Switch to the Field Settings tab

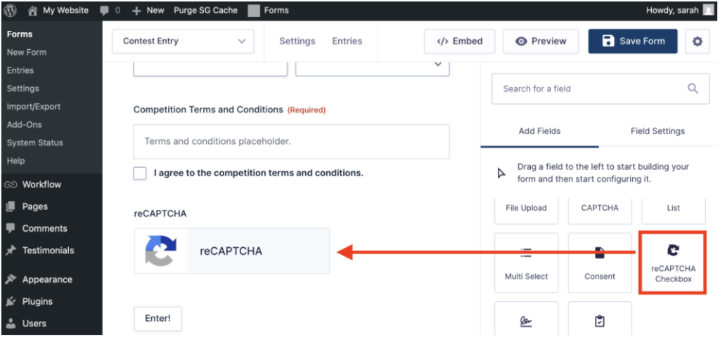tap(657, 131)
